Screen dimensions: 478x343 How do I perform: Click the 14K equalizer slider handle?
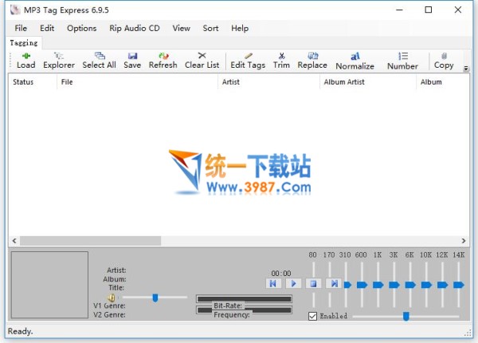coord(459,285)
